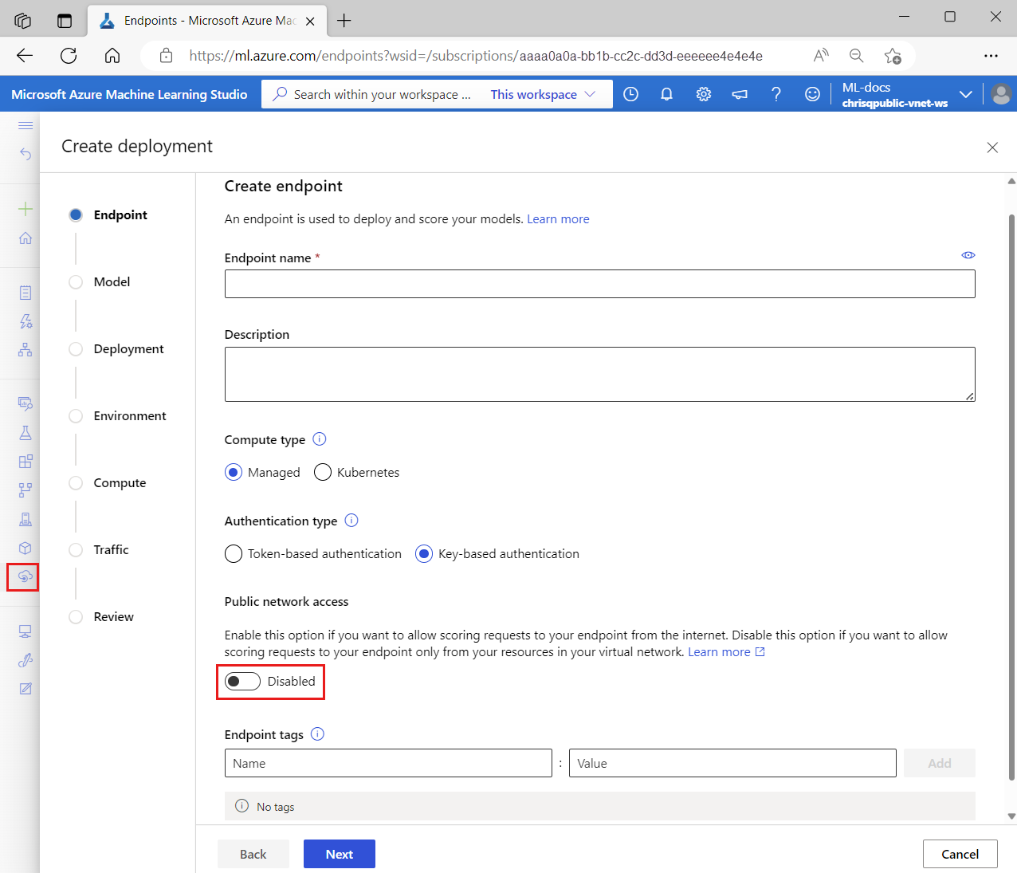Click the vertical scrollbar of the form

(x=1011, y=494)
